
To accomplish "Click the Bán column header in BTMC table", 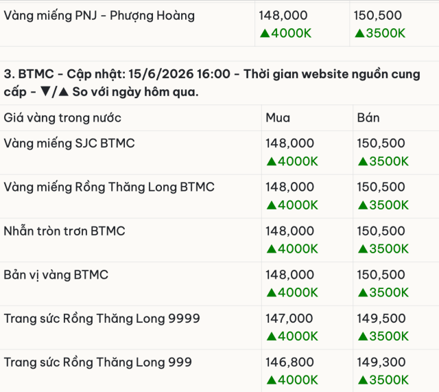I will [368, 117].
